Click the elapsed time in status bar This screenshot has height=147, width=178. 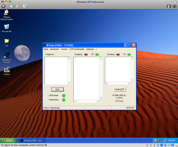point(130,108)
